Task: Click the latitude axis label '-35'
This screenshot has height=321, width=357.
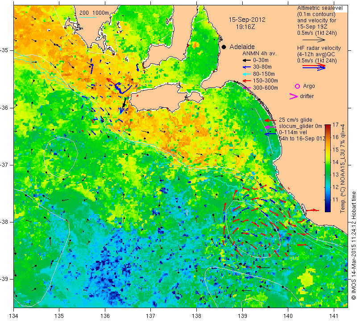Action: tap(4, 50)
